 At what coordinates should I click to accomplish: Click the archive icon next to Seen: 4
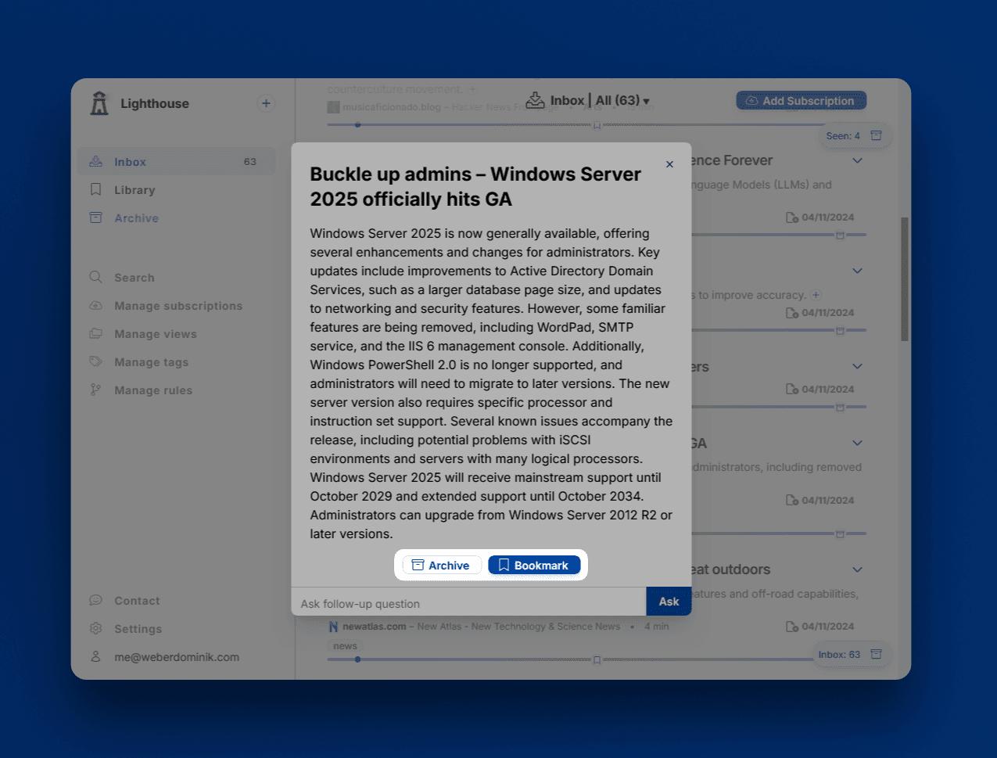877,135
